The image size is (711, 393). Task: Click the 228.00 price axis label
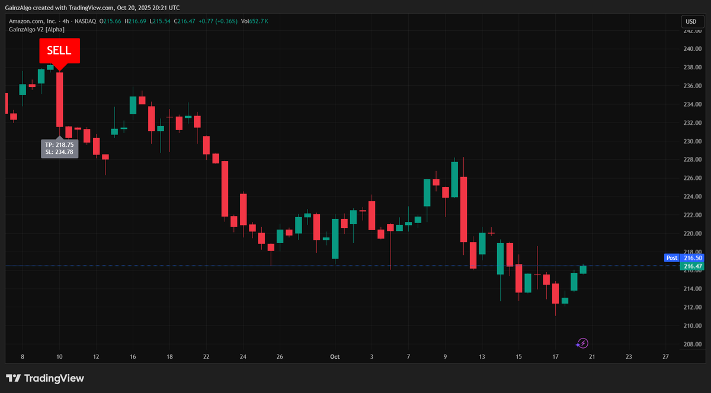[693, 160]
